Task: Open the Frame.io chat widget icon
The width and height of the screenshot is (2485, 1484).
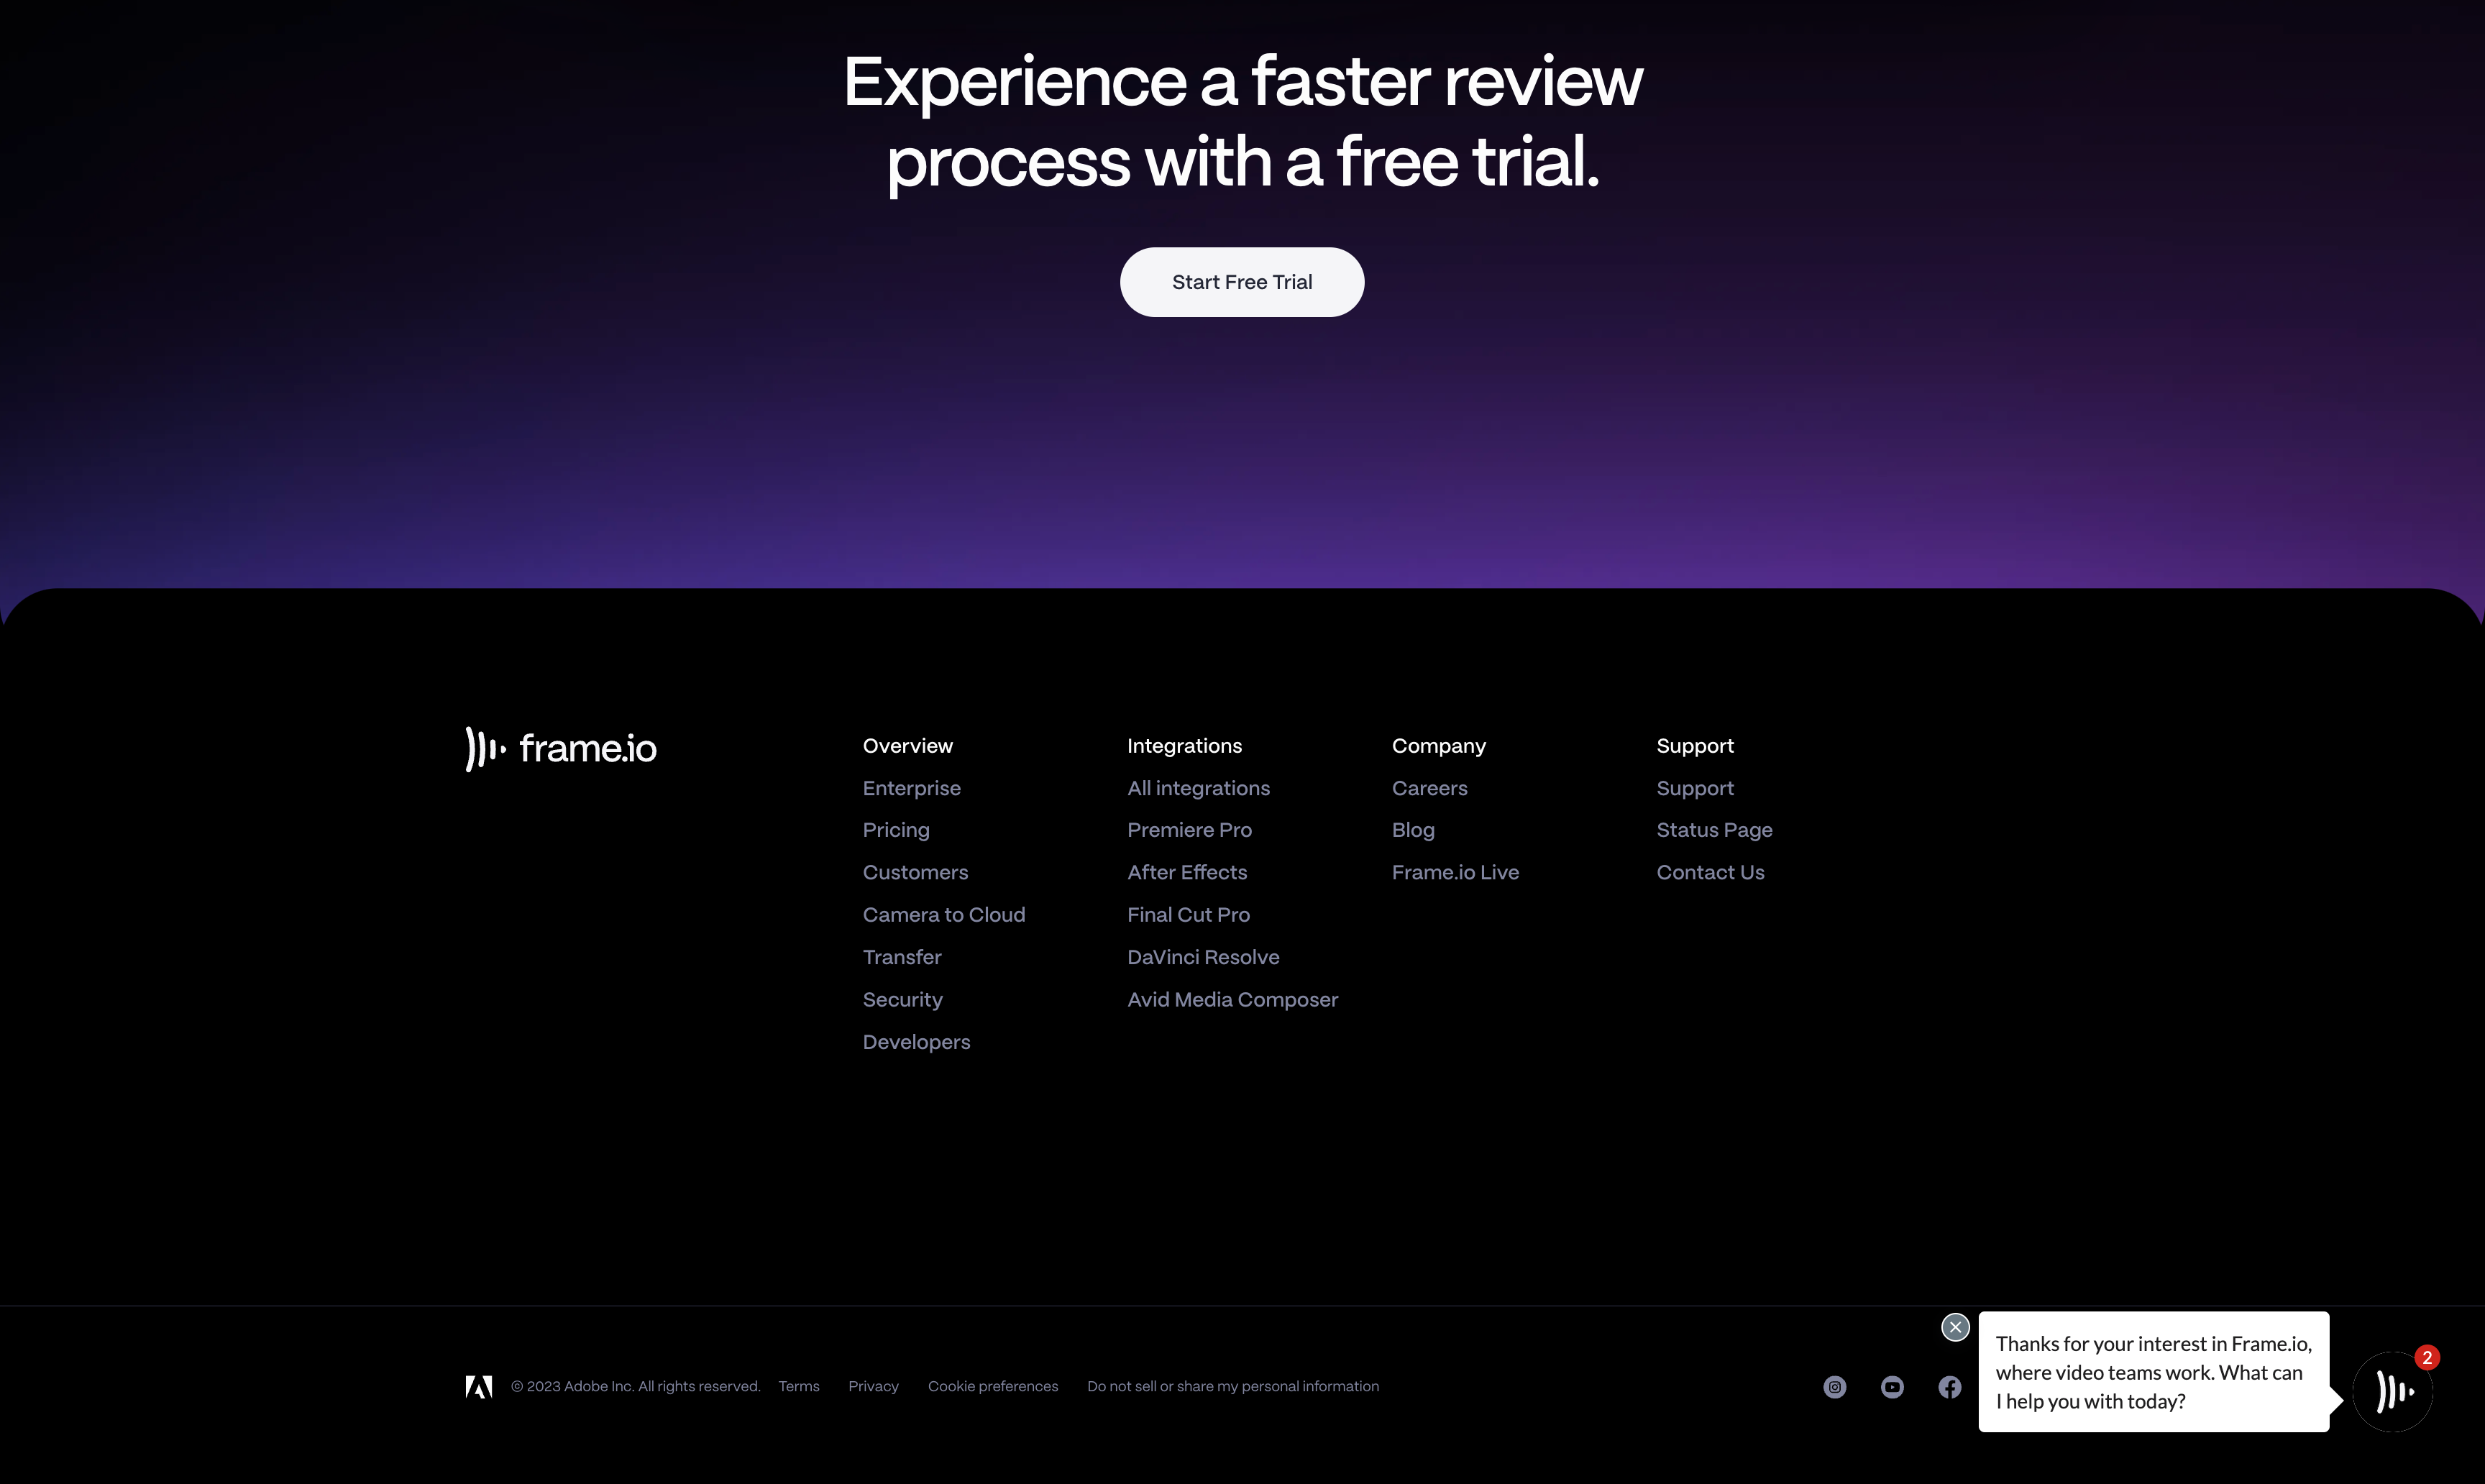Action: point(2393,1391)
